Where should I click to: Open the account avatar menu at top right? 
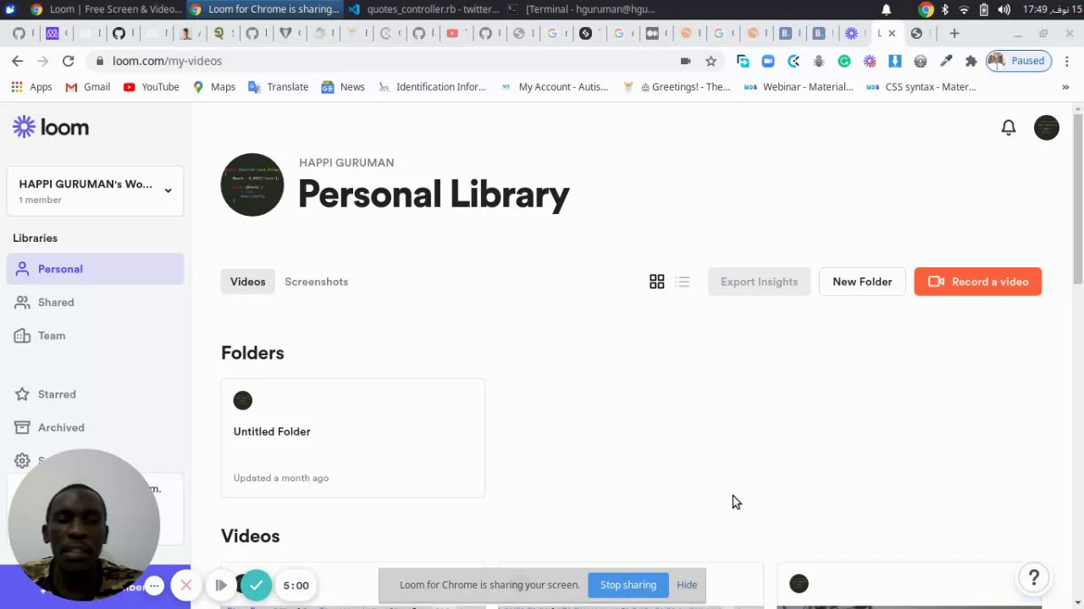coord(1046,128)
